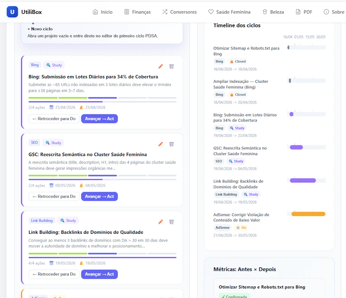Click the purple GSC timeline bar
The width and height of the screenshot is (346, 298).
(x=296, y=147)
